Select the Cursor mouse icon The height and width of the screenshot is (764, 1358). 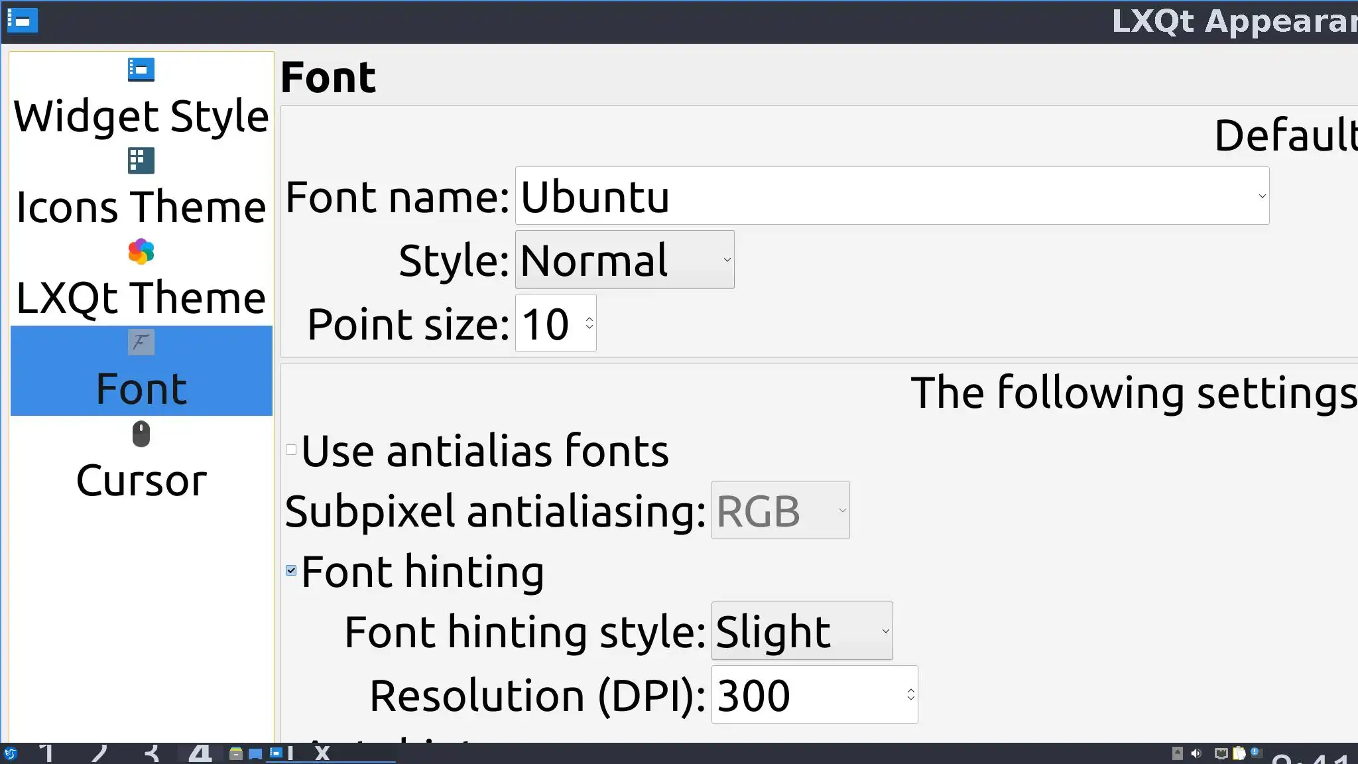pos(141,434)
